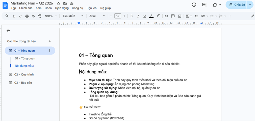Screen dimensions: 255x121
Task: Insert a checklist
Action: pos(203,16)
